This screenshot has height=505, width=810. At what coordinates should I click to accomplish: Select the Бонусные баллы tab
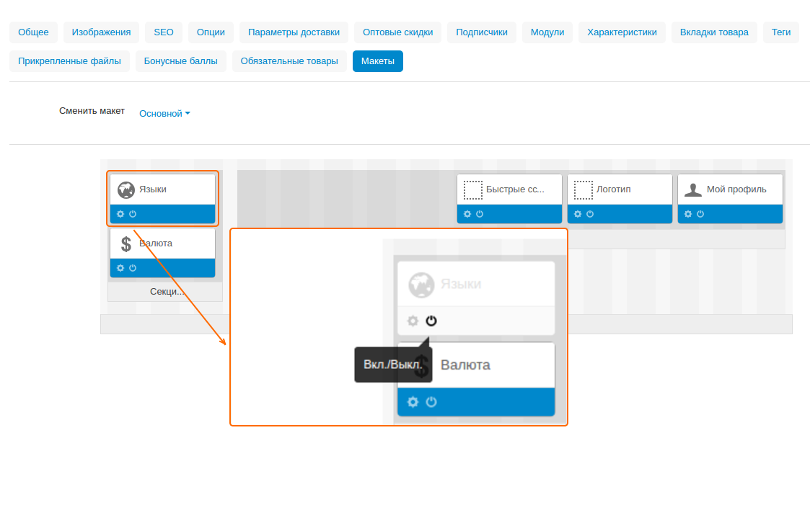[x=181, y=61]
